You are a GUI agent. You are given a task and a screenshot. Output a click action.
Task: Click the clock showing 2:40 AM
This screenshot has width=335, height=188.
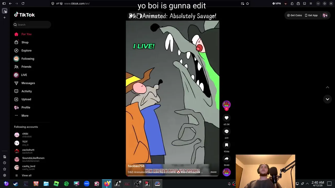point(318,184)
